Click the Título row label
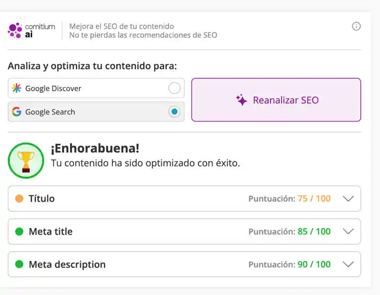The width and height of the screenshot is (380, 295). point(41,199)
